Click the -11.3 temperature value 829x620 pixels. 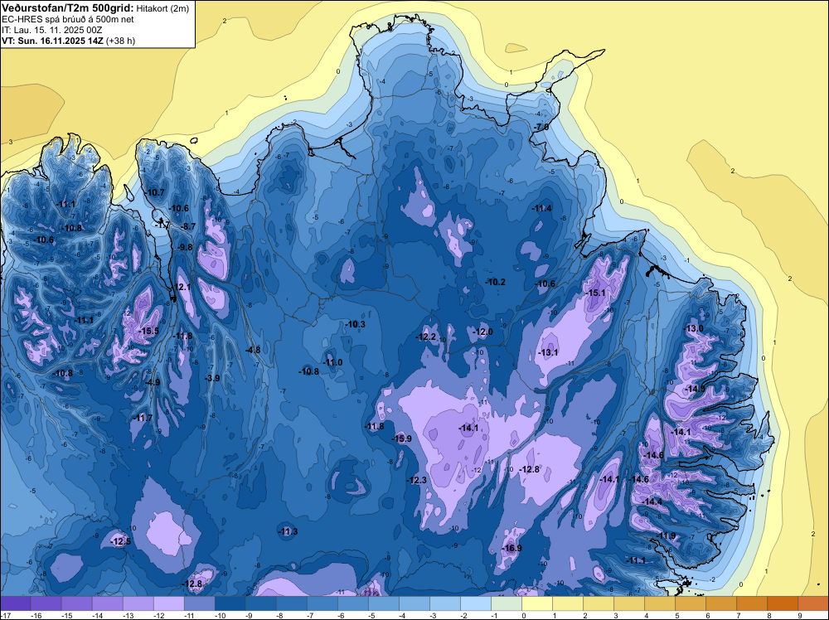pos(288,531)
